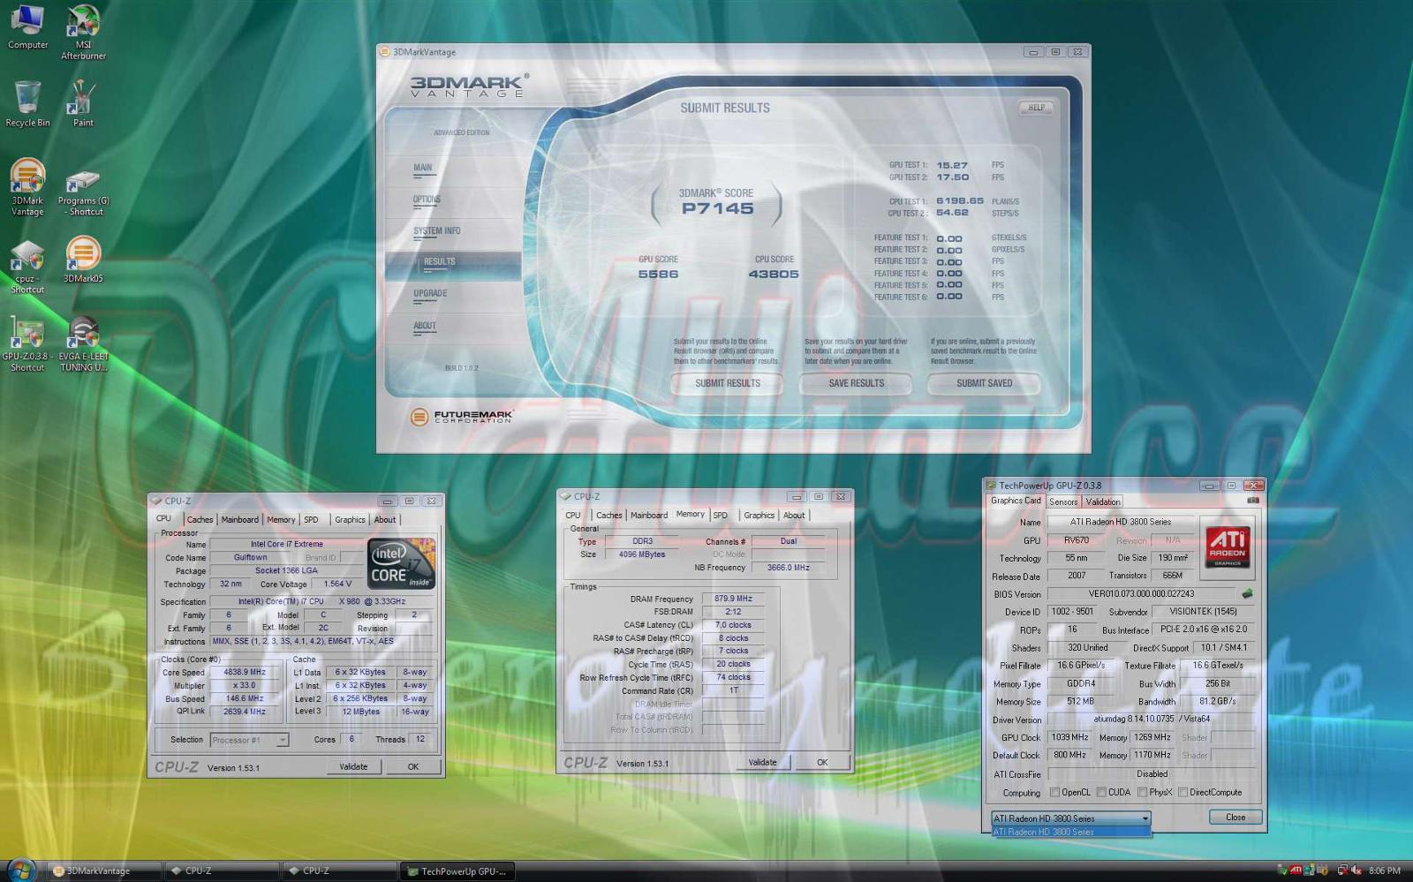Click the 879.9 MHz DRAM Frequency value
This screenshot has width=1413, height=882.
point(733,599)
